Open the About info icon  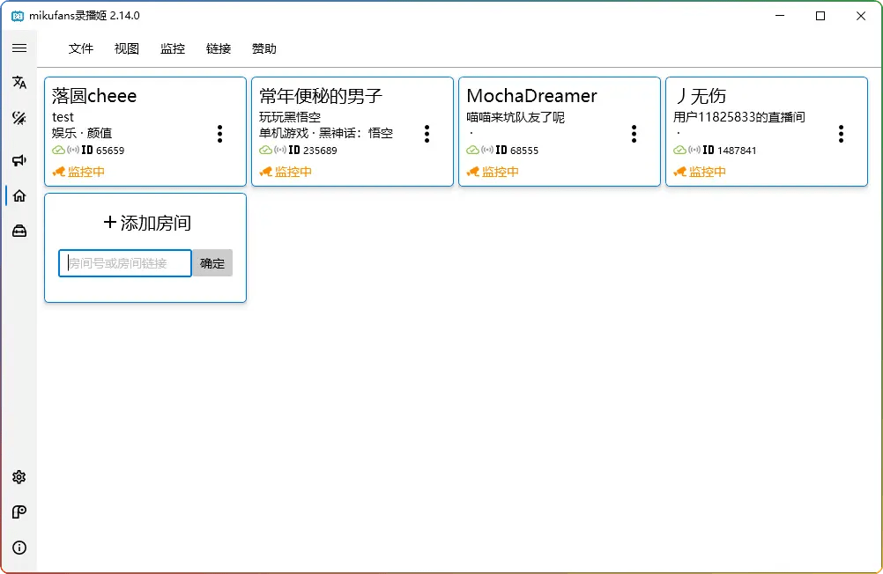(19, 548)
